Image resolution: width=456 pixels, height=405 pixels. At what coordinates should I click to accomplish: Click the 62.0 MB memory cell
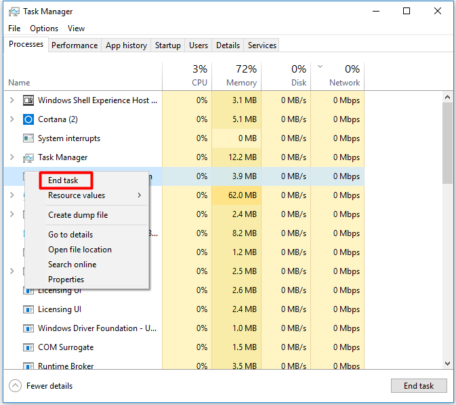[236, 195]
